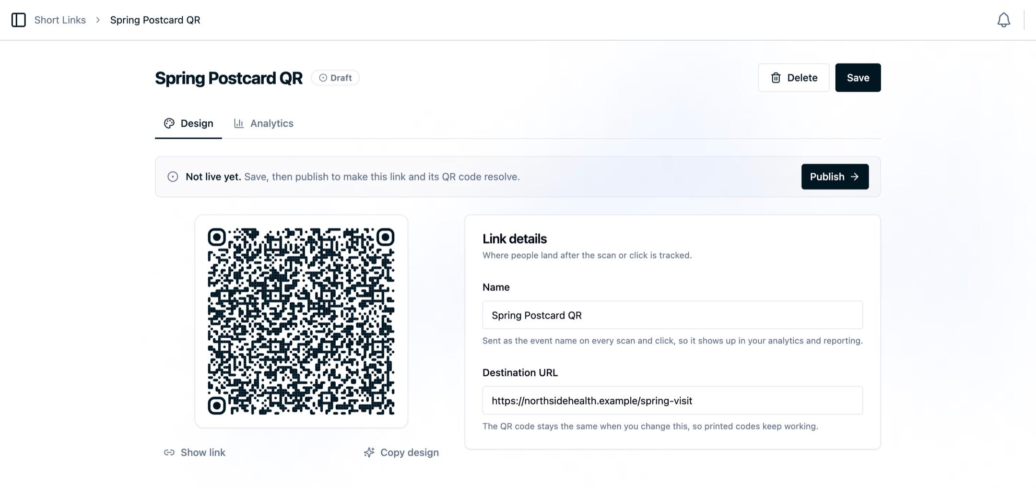This screenshot has width=1036, height=488.
Task: Copy the QR design
Action: (x=401, y=452)
